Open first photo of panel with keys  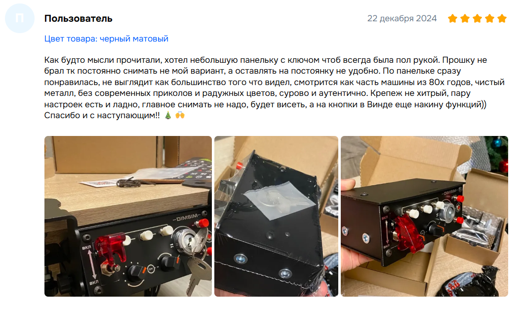point(128,216)
